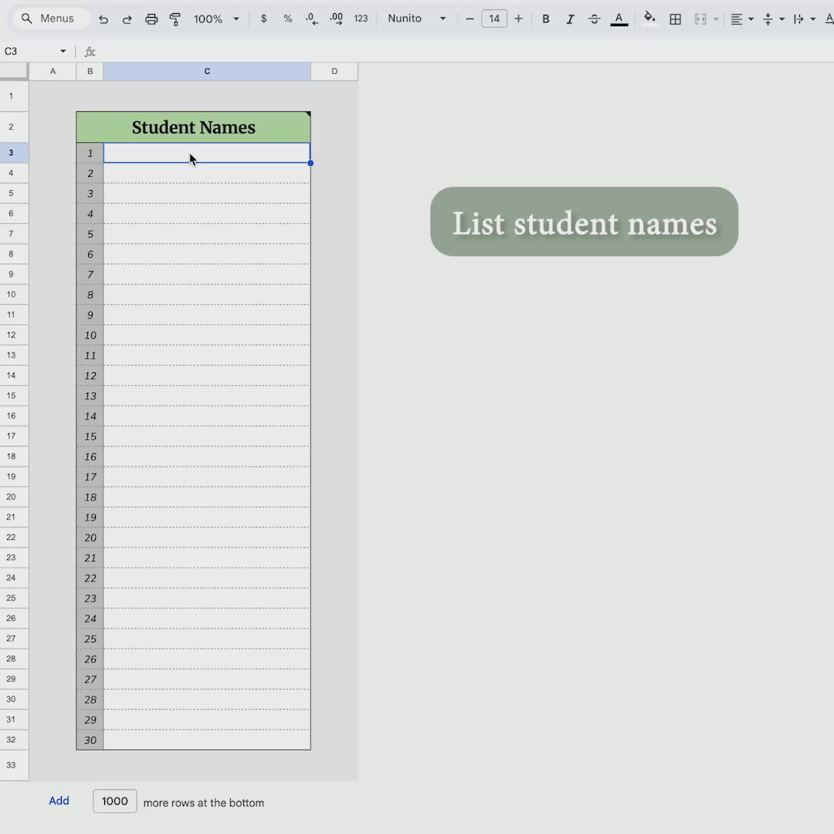The image size is (834, 834).
Task: Apply percent format to the cell
Action: pos(287,19)
